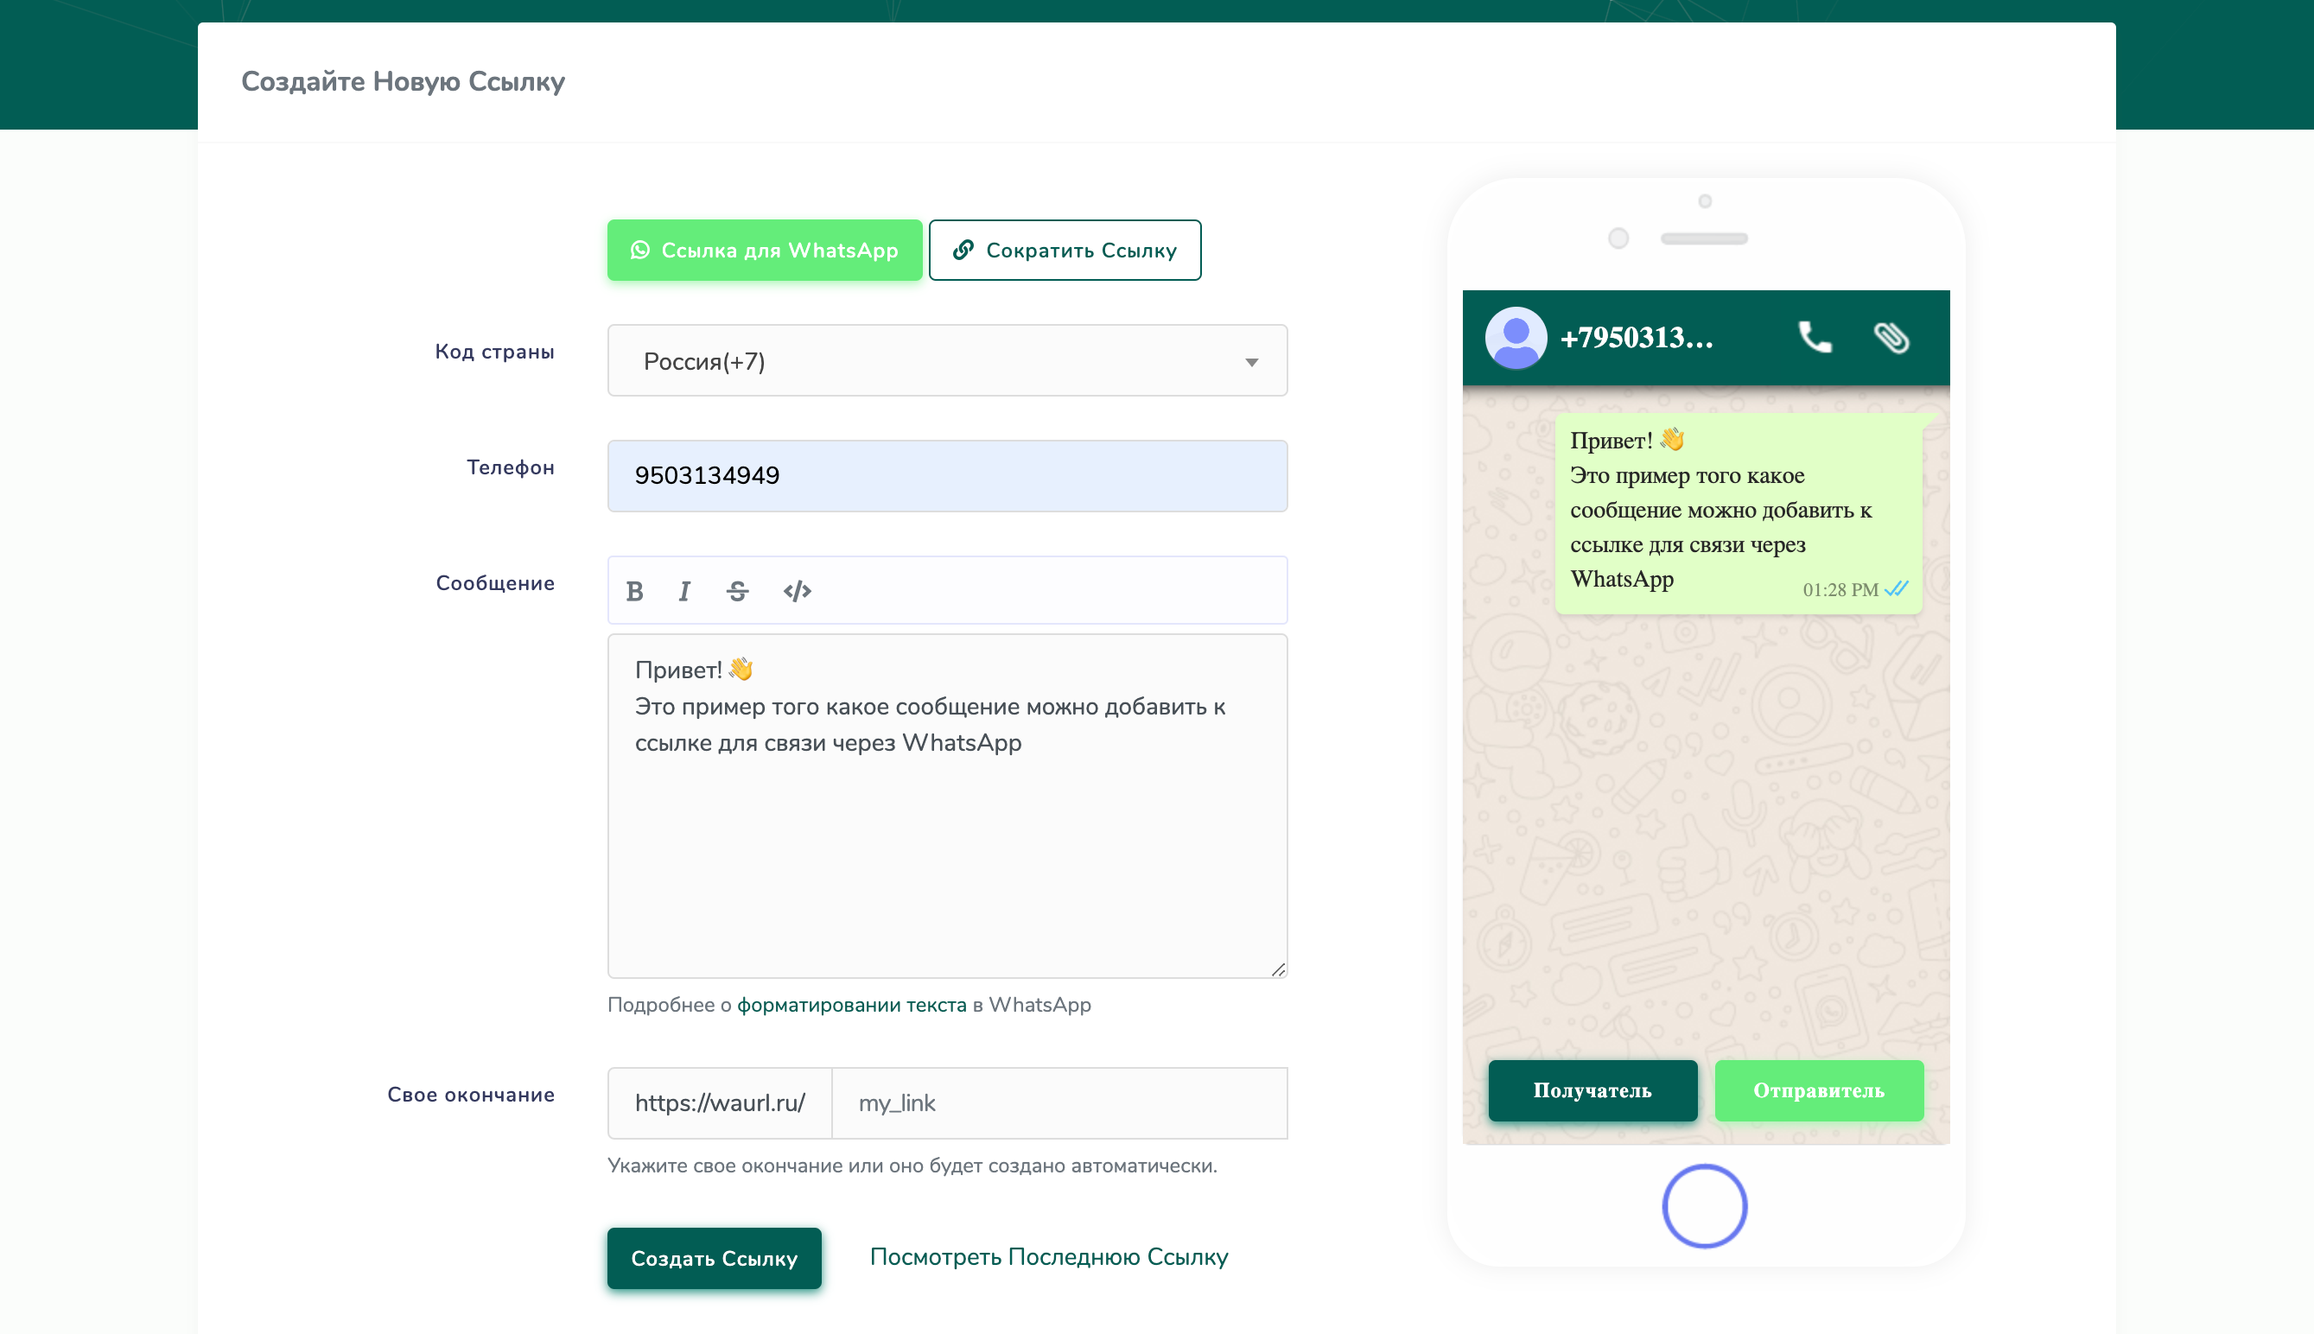Insert monospace code formatting
Screen dimensions: 2314x1334
click(x=797, y=591)
